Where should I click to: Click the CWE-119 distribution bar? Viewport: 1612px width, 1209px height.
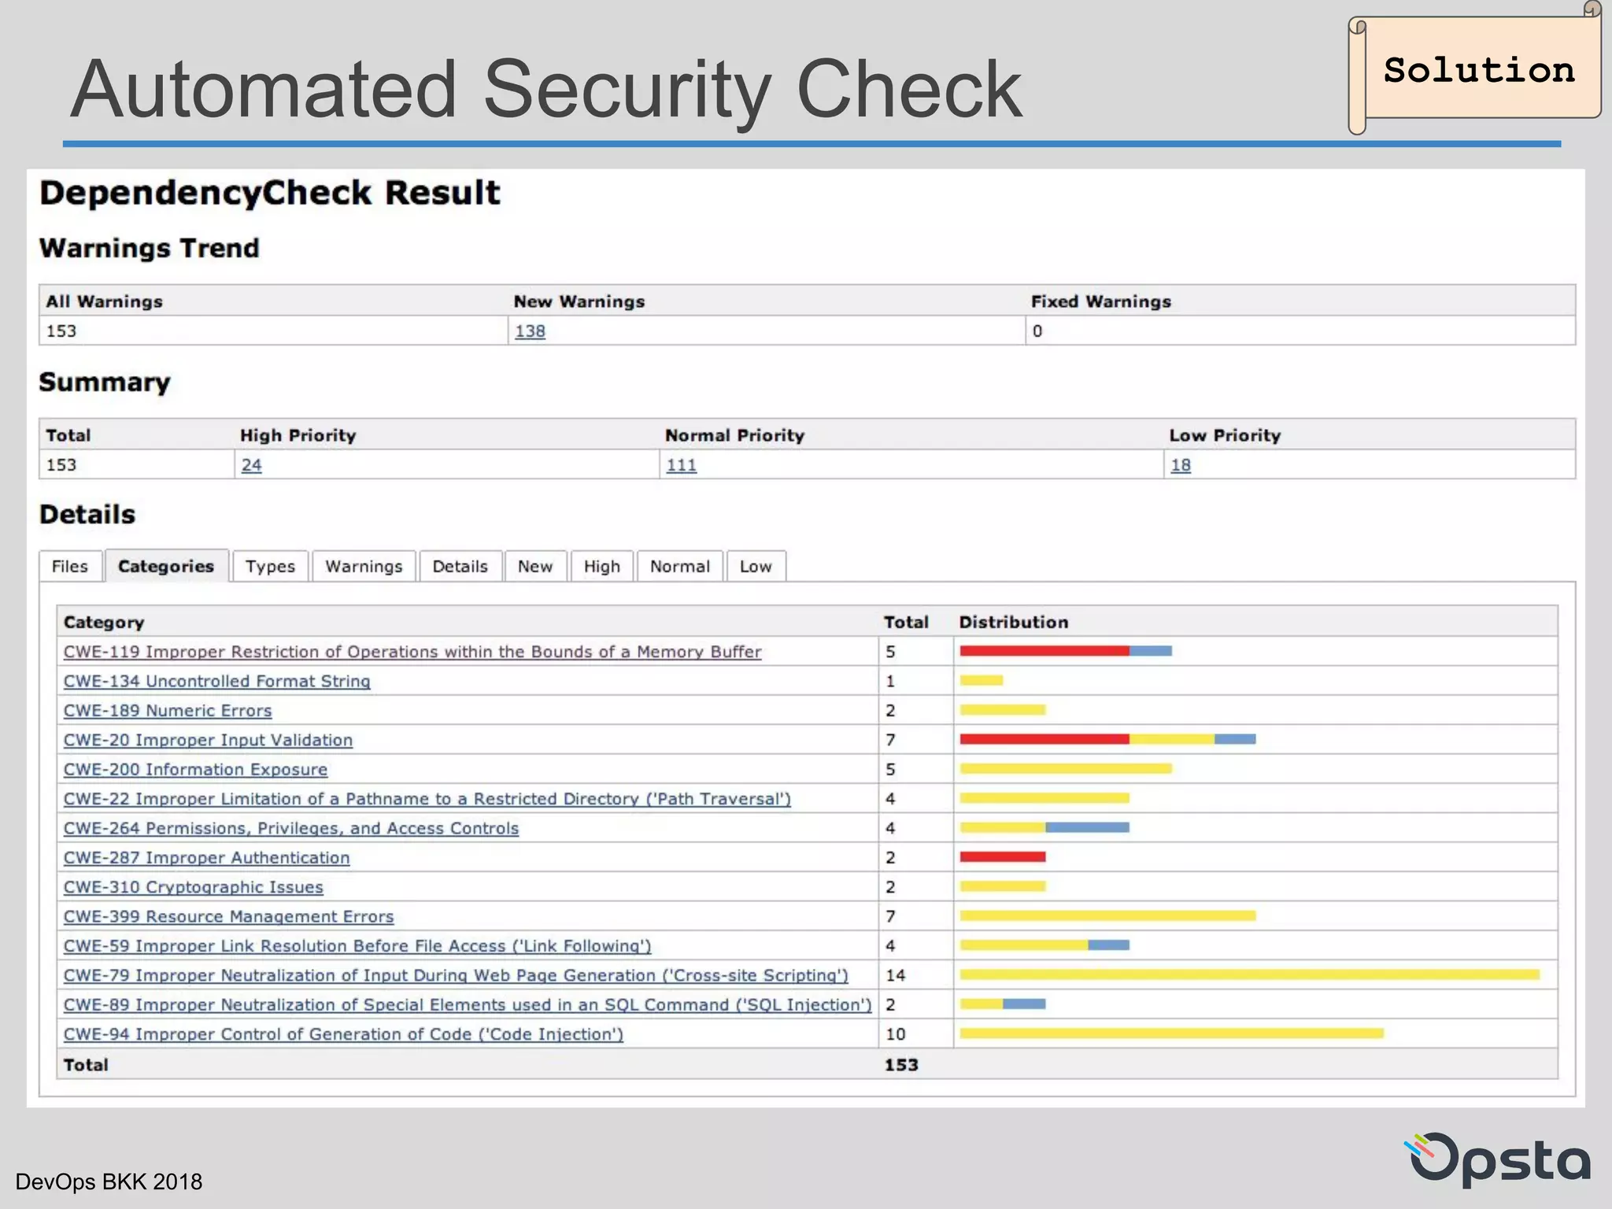click(x=1066, y=651)
